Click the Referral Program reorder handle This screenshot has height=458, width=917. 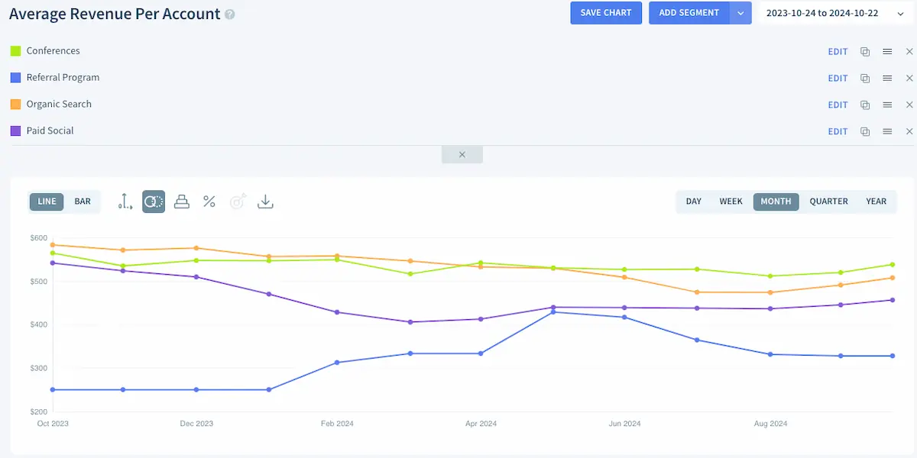tap(887, 79)
